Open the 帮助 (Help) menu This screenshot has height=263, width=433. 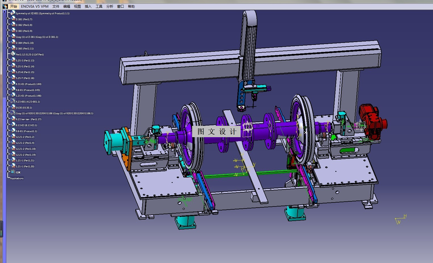(131, 6)
